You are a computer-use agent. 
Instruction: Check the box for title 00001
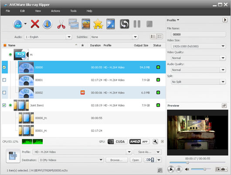[x=4, y=80]
